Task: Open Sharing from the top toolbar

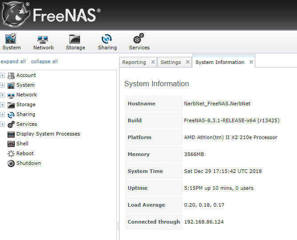Action: pyautogui.click(x=107, y=42)
